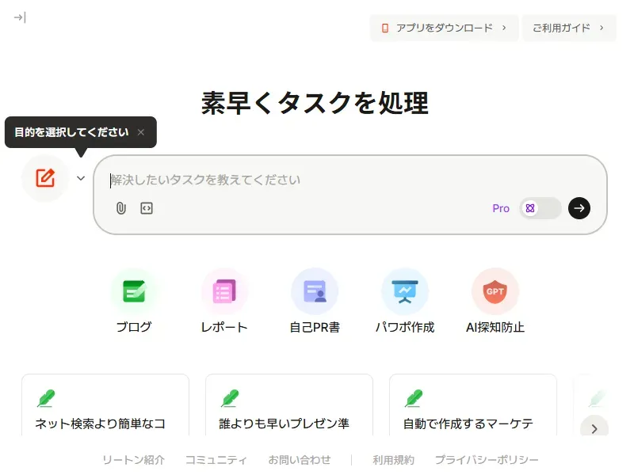Open the レポート writing tool icon
Screen dimensions: 634x475
click(x=225, y=291)
